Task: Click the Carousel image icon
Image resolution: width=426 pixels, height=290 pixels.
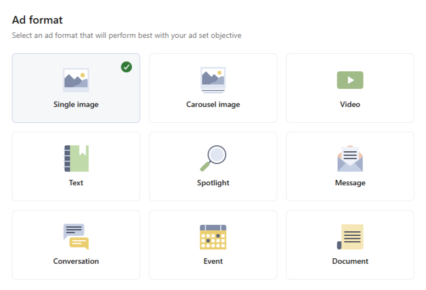Action: (213, 80)
